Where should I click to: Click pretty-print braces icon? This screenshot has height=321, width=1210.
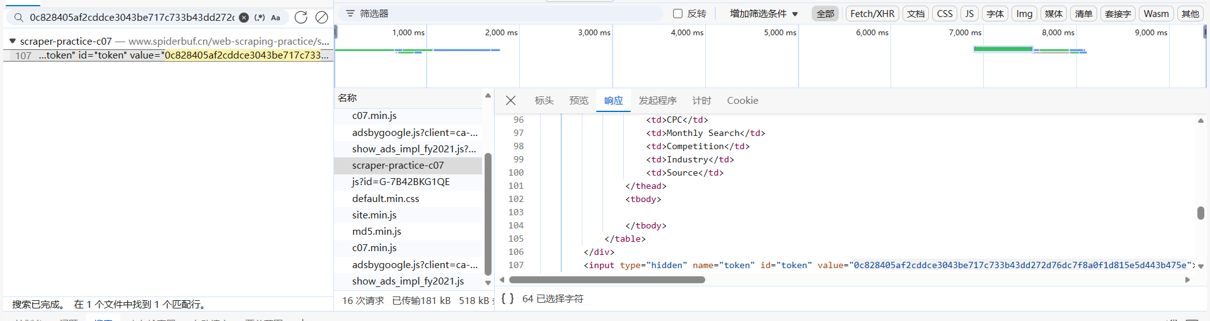pyautogui.click(x=507, y=299)
